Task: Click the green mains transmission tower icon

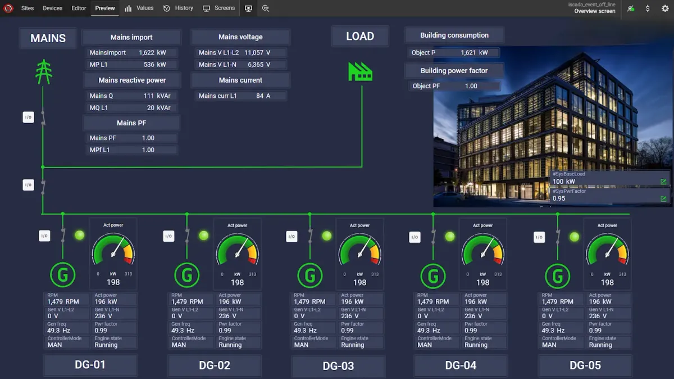Action: (x=44, y=72)
